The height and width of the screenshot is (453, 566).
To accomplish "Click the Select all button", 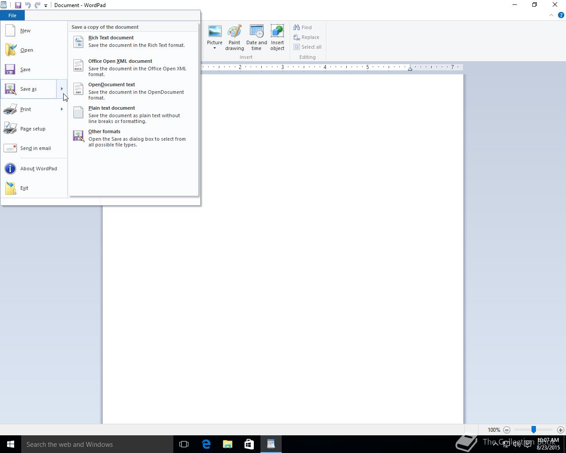I will click(x=307, y=47).
